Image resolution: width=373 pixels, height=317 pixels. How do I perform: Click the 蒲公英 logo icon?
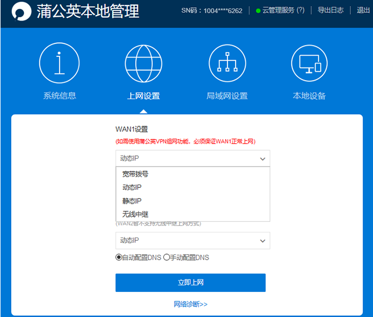pos(22,12)
